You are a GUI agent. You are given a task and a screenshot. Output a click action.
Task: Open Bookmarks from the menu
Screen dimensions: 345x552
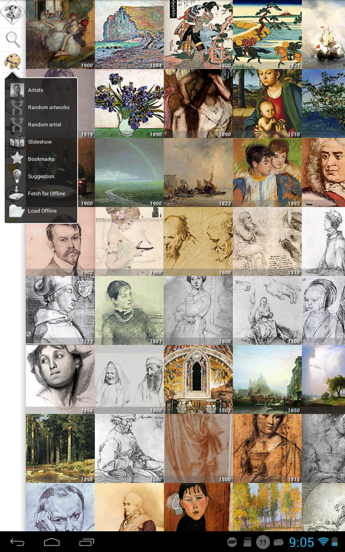(42, 159)
